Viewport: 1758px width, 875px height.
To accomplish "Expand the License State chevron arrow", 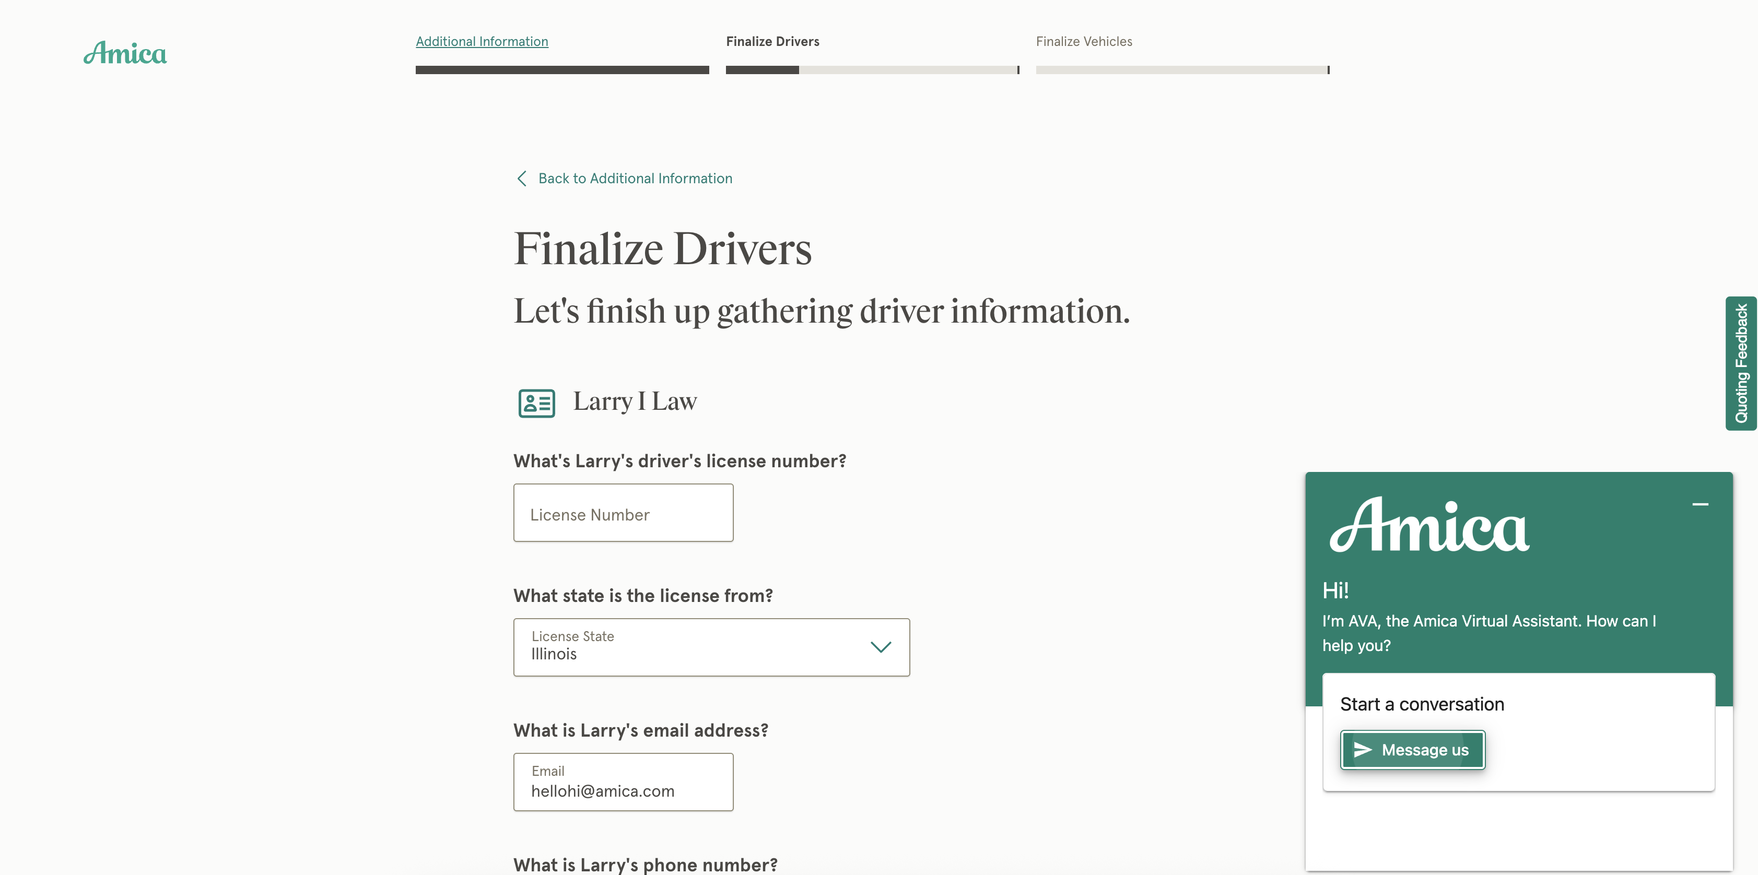I will (x=881, y=647).
